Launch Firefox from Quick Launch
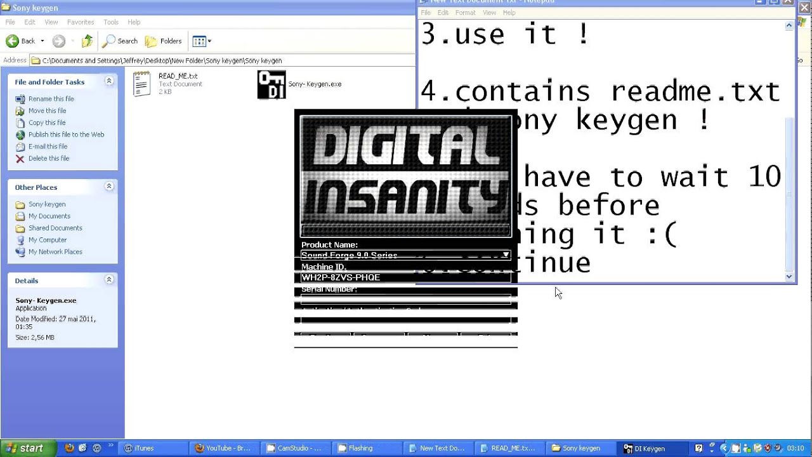The width and height of the screenshot is (812, 457). pos(69,448)
